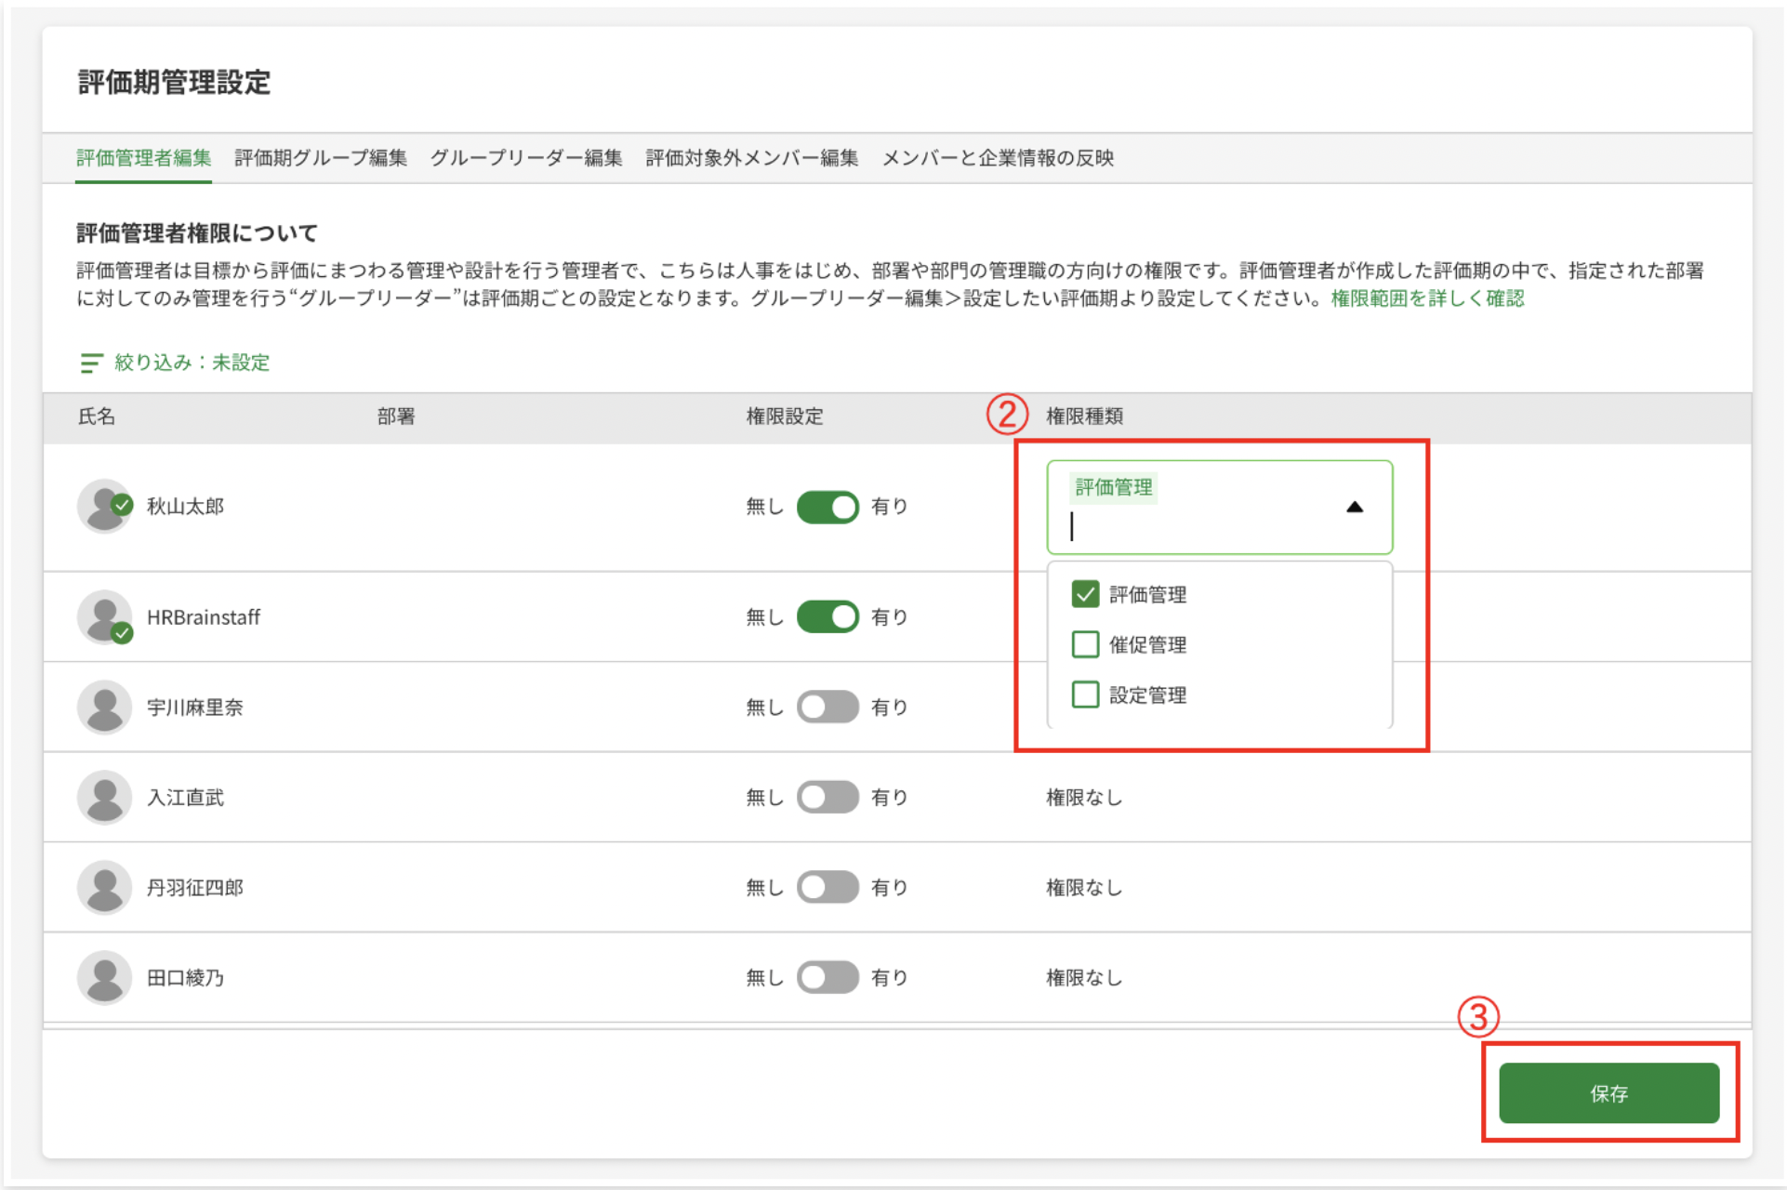Viewport: 1787px width, 1190px height.
Task: Click 丹羽征四郎's avatar icon
Action: click(x=104, y=888)
